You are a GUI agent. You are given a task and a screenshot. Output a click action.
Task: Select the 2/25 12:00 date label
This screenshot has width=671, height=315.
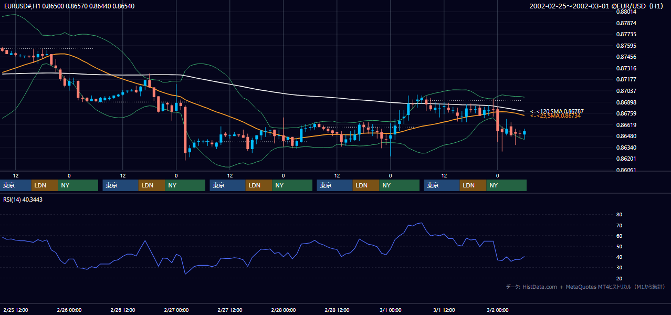point(15,310)
